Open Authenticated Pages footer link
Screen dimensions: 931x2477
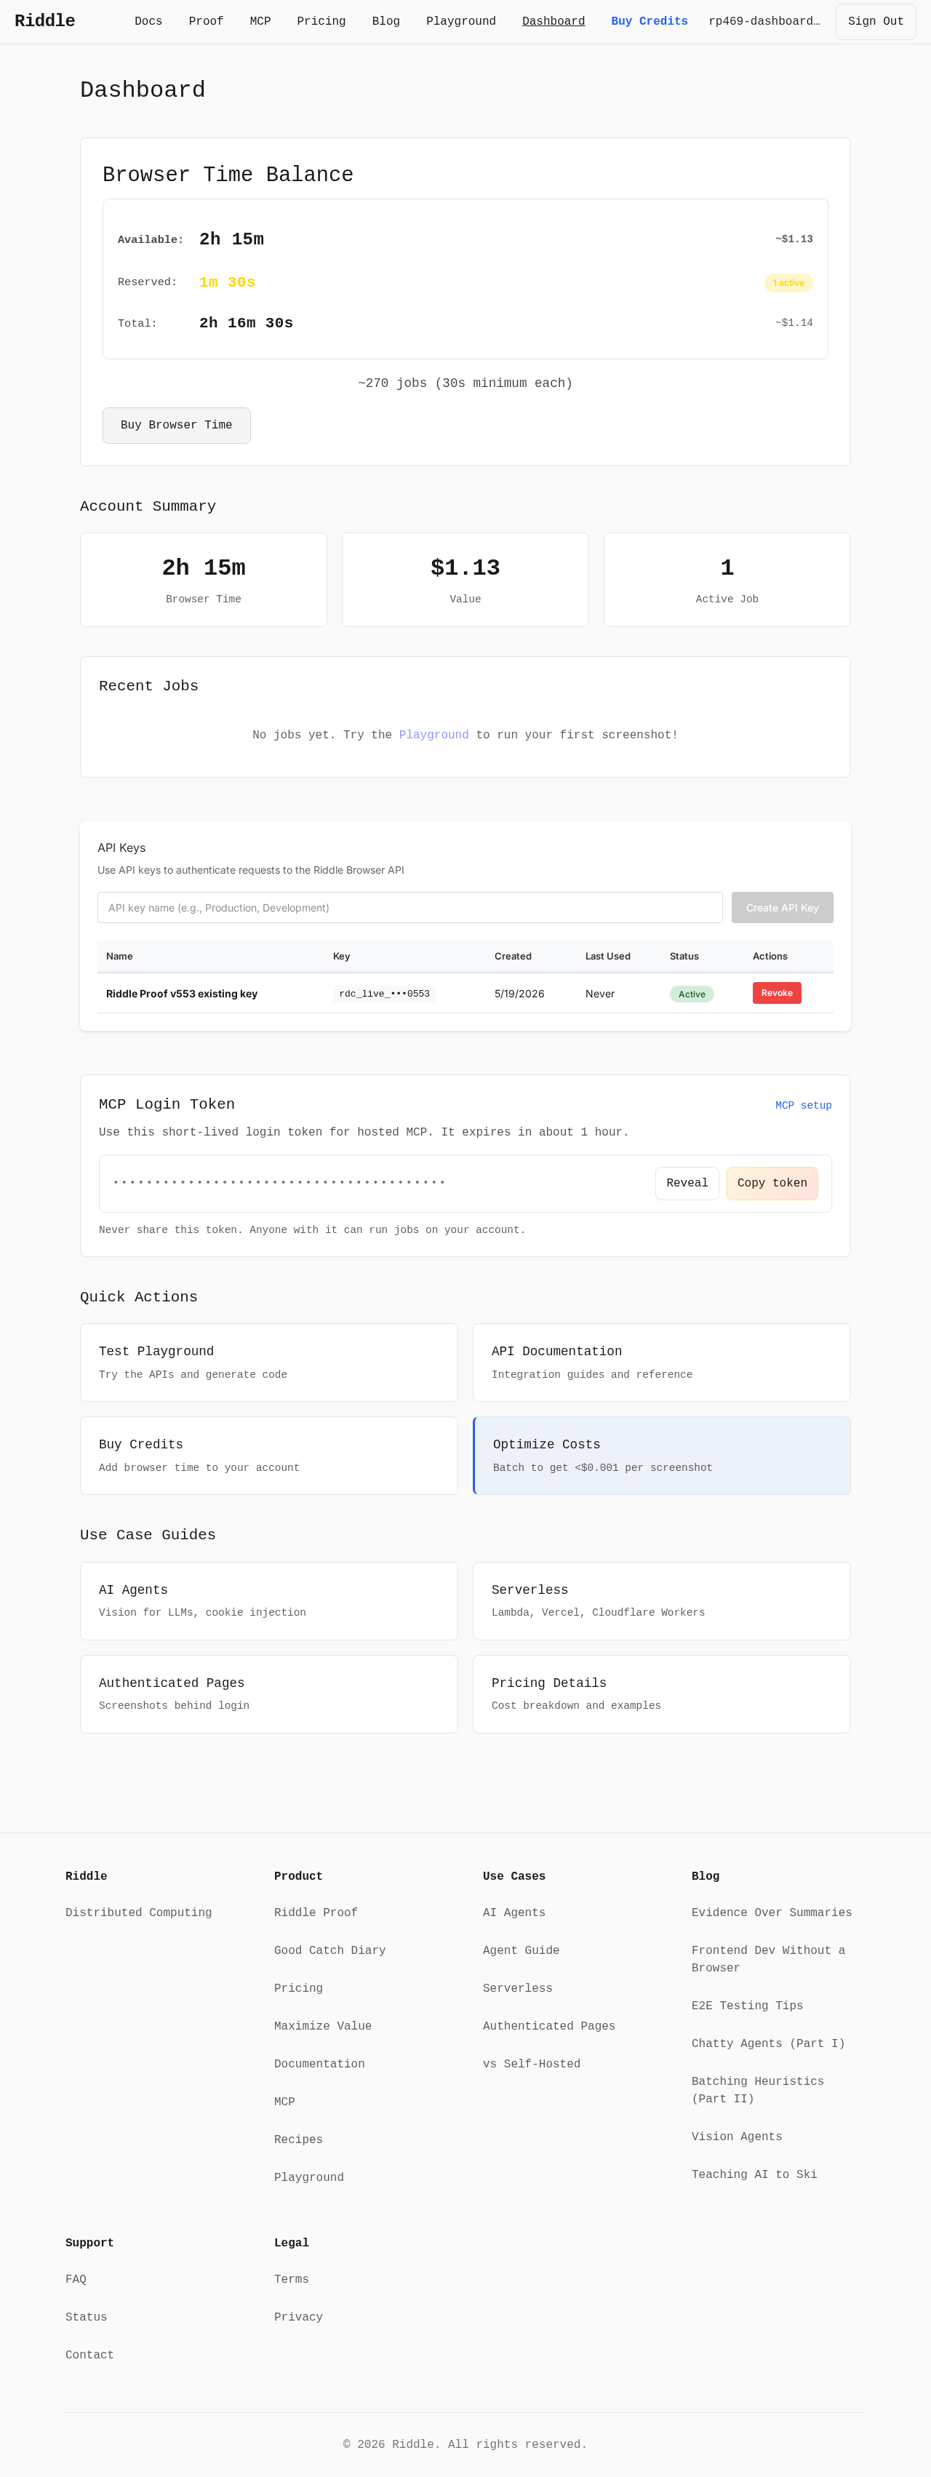(x=549, y=2026)
